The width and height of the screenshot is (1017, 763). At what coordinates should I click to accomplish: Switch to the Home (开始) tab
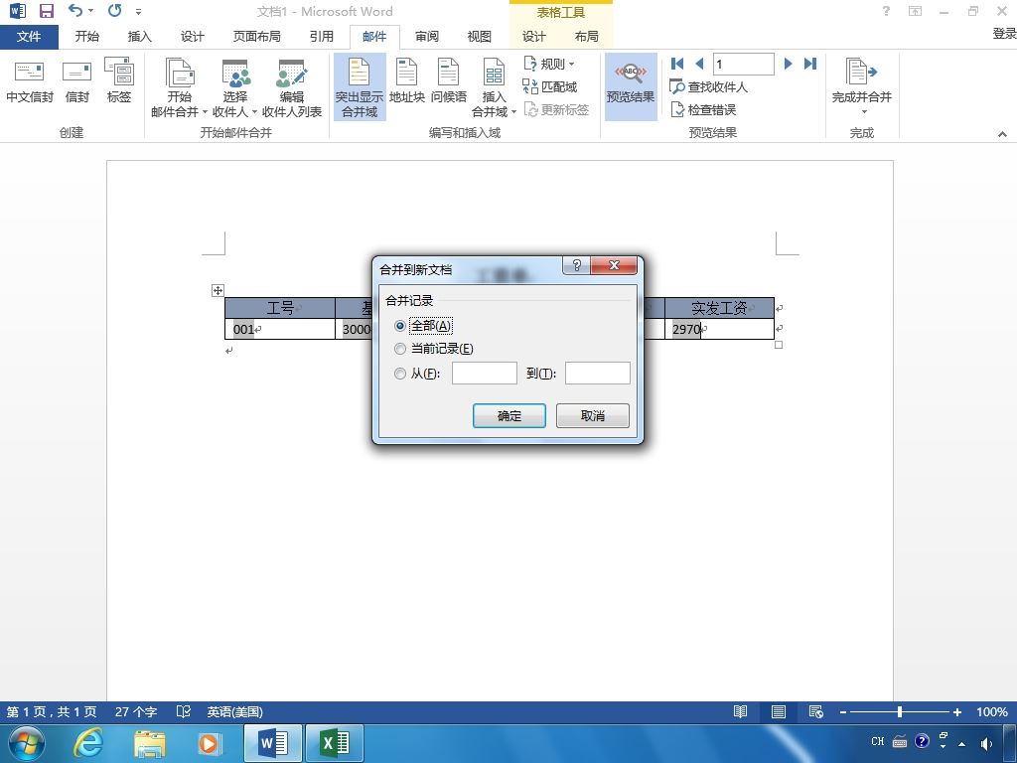click(87, 37)
